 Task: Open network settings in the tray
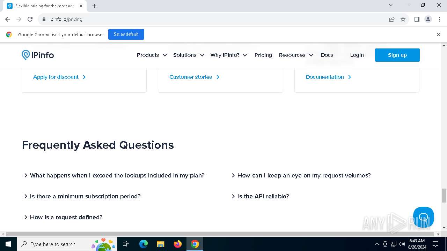[x=394, y=244]
